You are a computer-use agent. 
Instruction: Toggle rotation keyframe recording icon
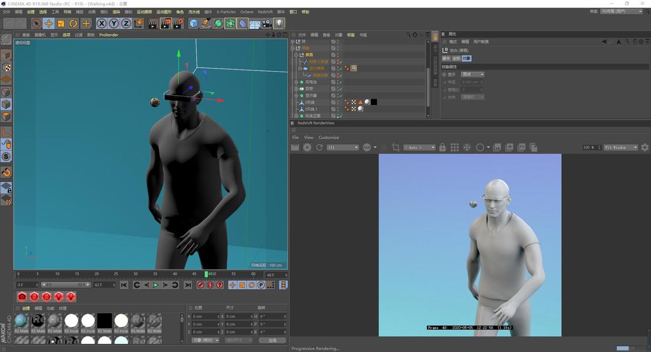[252, 285]
